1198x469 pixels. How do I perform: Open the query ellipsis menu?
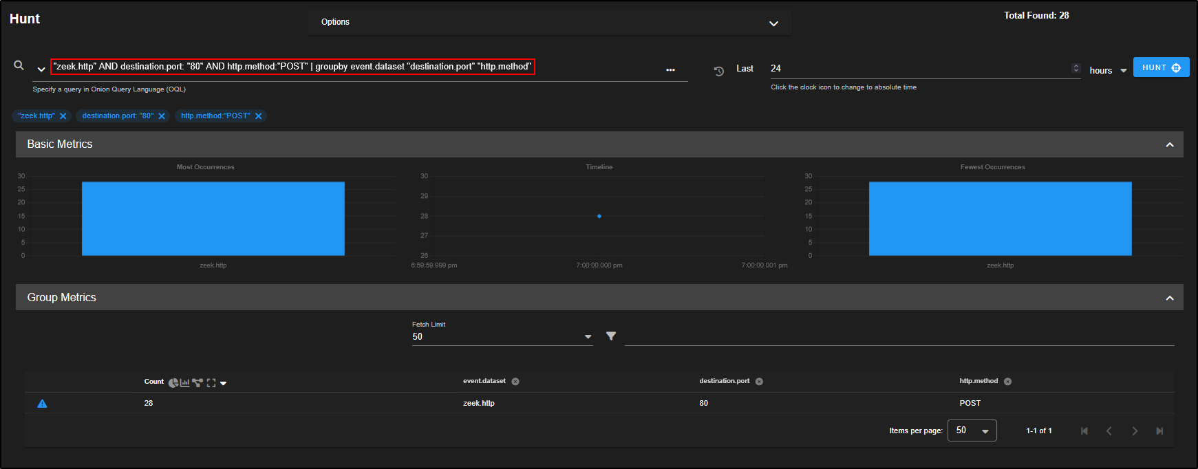[x=670, y=70]
